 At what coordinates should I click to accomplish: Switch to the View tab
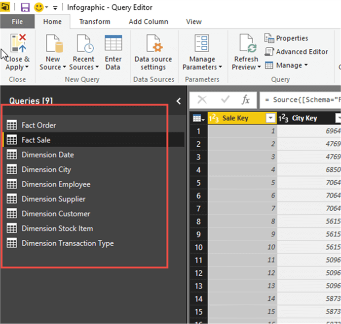[x=194, y=22]
